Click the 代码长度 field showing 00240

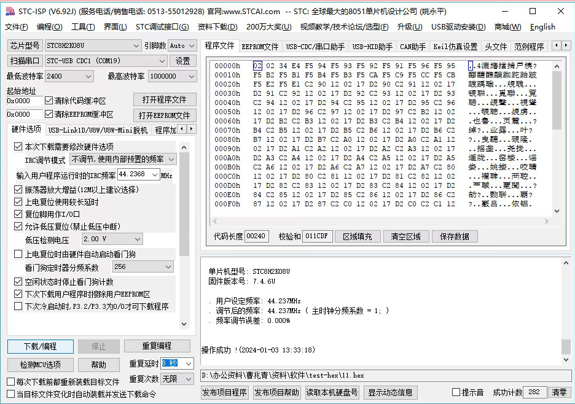click(256, 236)
